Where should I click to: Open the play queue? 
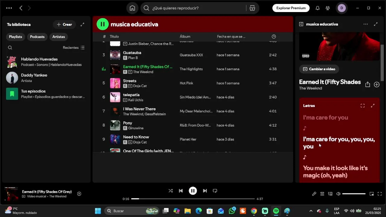point(322,194)
